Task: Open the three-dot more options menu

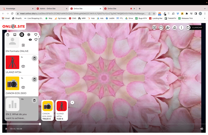Action: 181,27
